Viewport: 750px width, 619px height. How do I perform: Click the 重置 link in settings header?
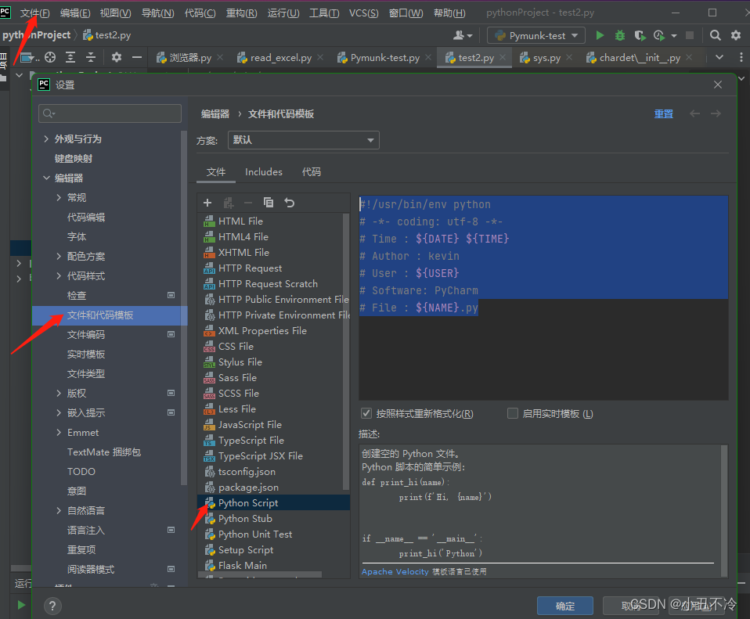(663, 113)
